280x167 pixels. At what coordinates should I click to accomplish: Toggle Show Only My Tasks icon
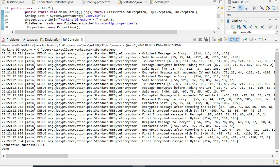tap(268, 8)
